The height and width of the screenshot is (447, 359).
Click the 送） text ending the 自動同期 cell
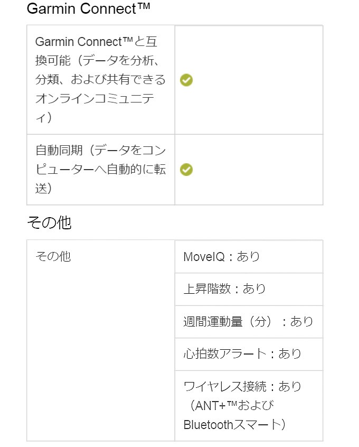pyautogui.click(x=43, y=189)
